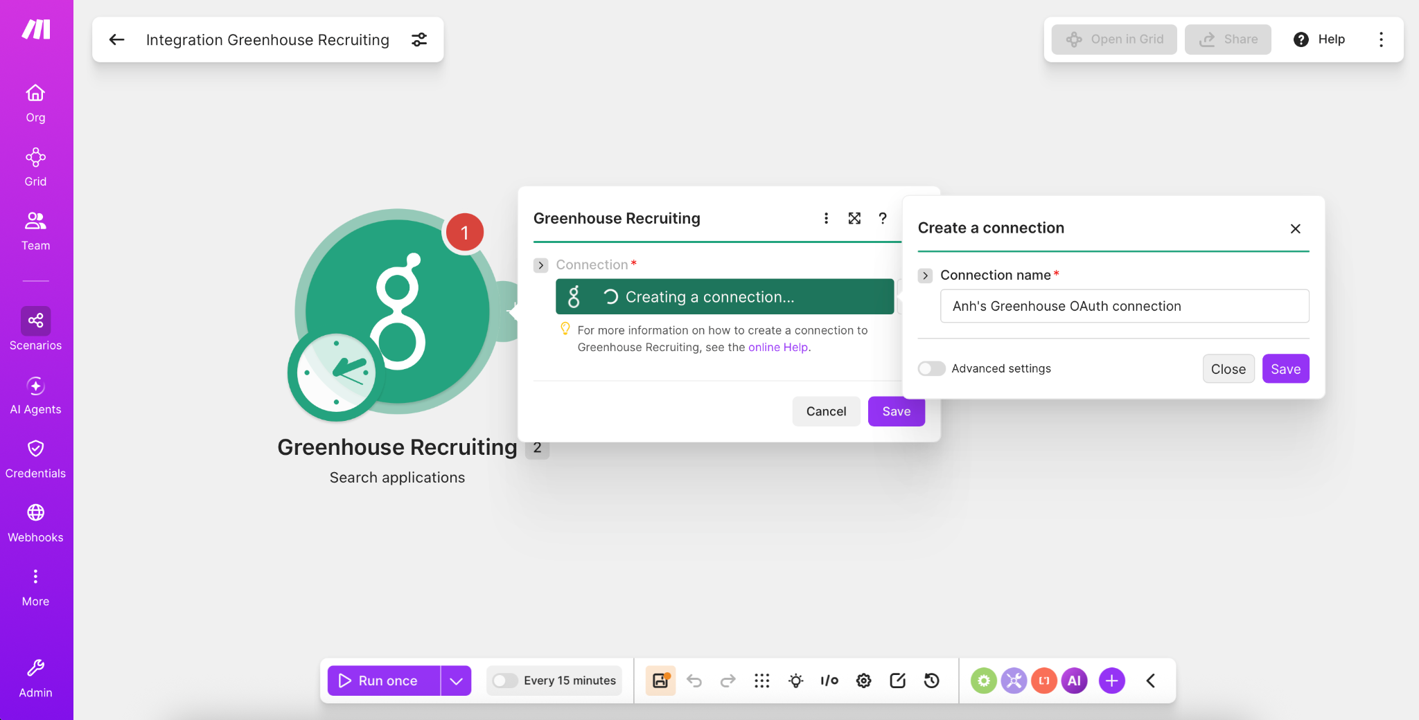Open scenario settings gear icon
1419x720 pixels.
pos(863,681)
